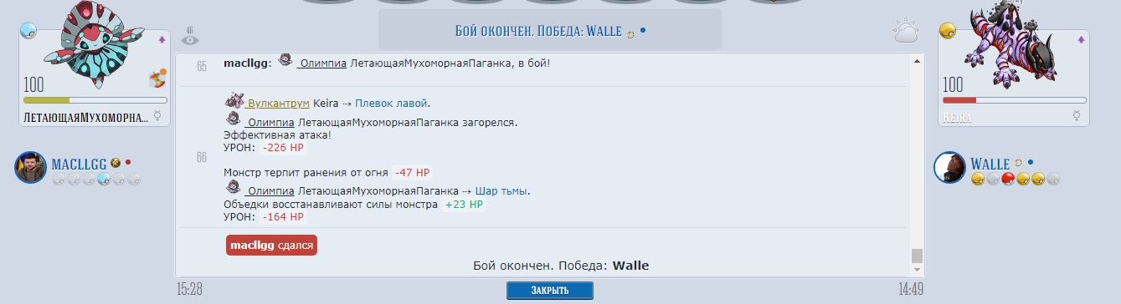Click the purple arrow on left monster card
1121x304 pixels.
pos(162,39)
